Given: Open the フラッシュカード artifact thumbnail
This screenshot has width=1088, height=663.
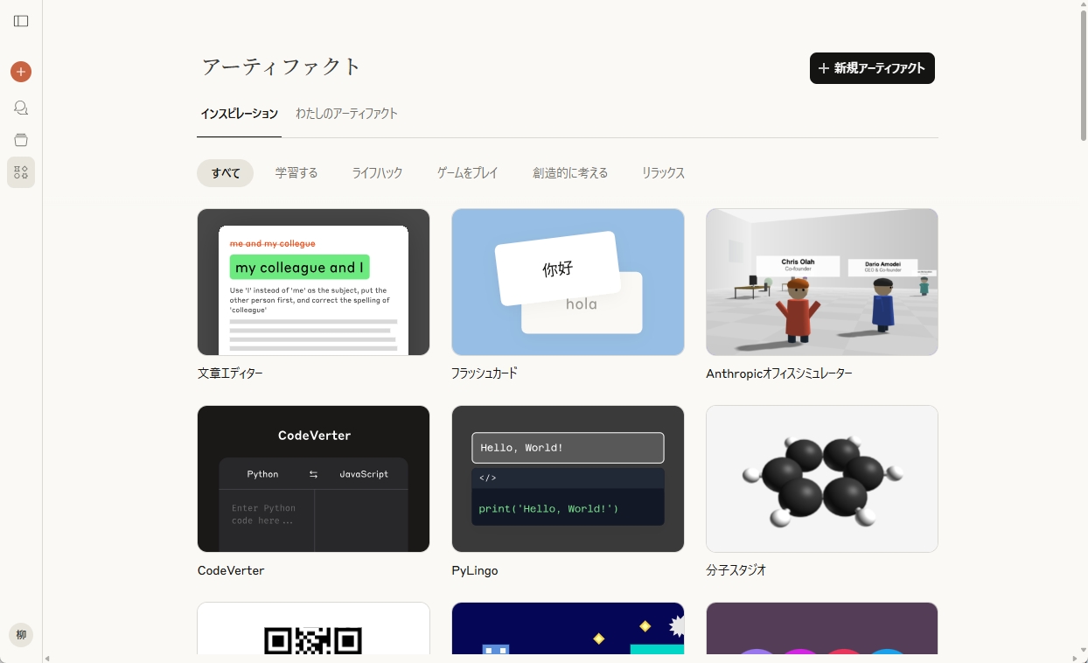Looking at the screenshot, I should point(568,282).
